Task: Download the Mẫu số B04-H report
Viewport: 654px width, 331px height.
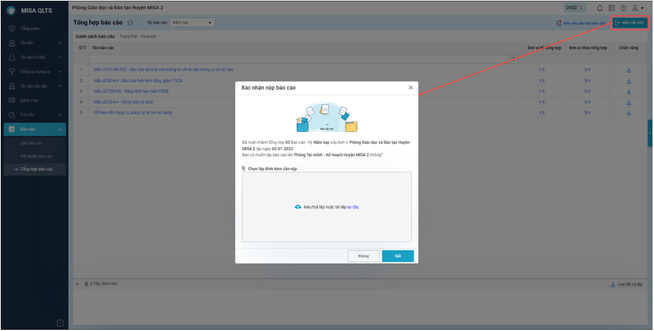Action: tap(629, 81)
